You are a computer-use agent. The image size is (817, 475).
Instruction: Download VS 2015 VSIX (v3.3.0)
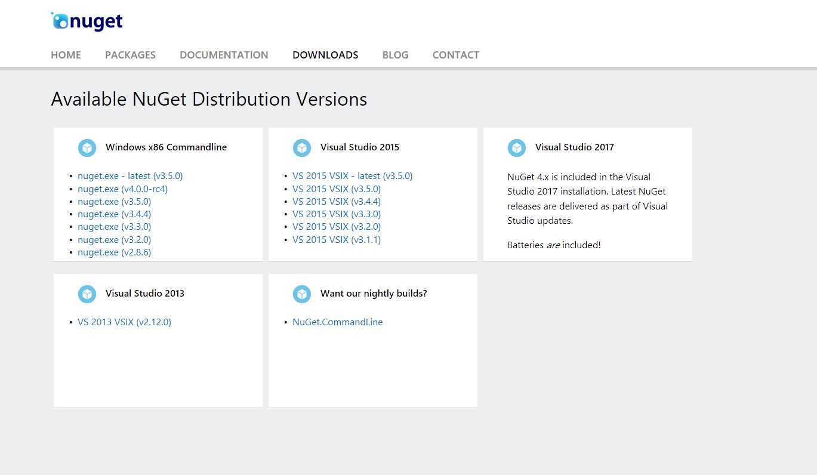[x=337, y=214]
